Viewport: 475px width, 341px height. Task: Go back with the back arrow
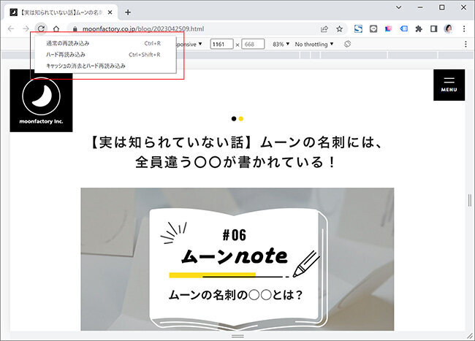(11, 28)
